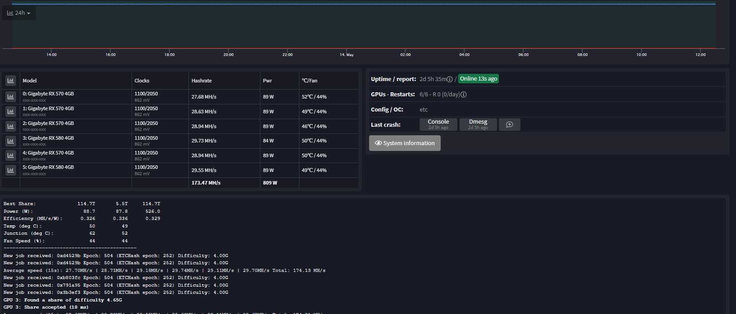736x314 pixels.
Task: Click the Model column header
Action: pos(30,81)
